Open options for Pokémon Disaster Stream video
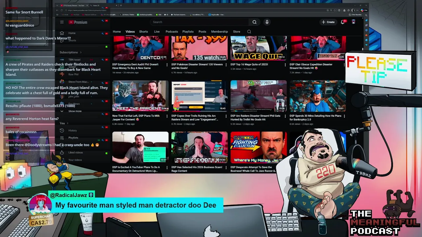The image size is (422, 237). (x=226, y=65)
